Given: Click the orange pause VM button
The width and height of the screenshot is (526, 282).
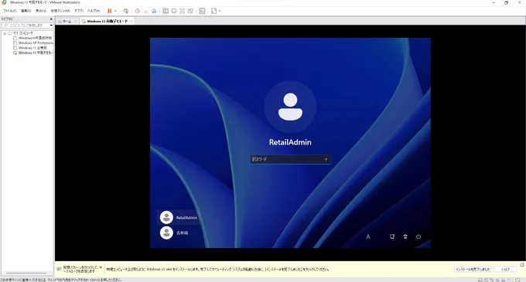Looking at the screenshot, I should [x=109, y=11].
